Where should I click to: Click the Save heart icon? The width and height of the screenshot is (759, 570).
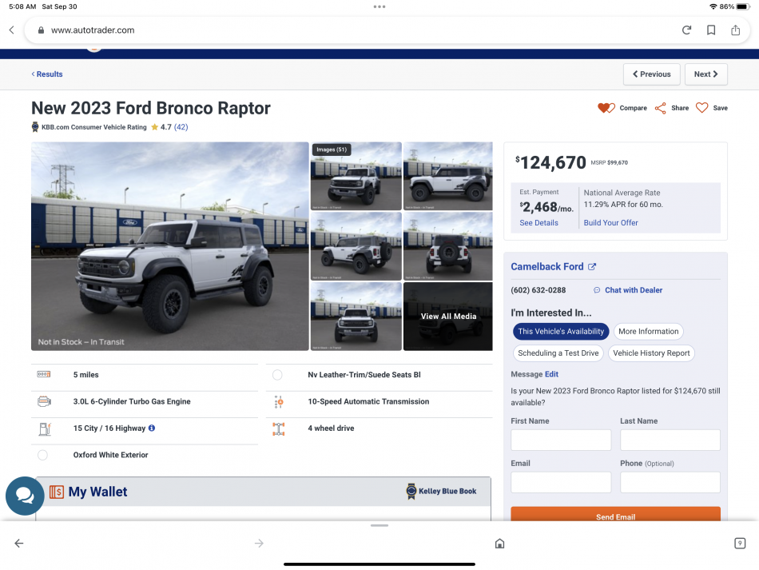tap(702, 108)
